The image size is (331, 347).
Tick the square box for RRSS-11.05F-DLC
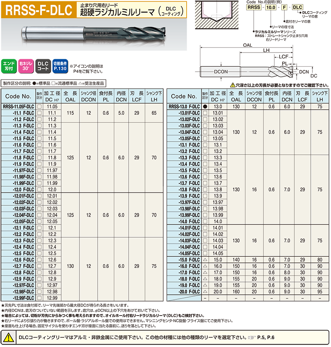[39, 107]
